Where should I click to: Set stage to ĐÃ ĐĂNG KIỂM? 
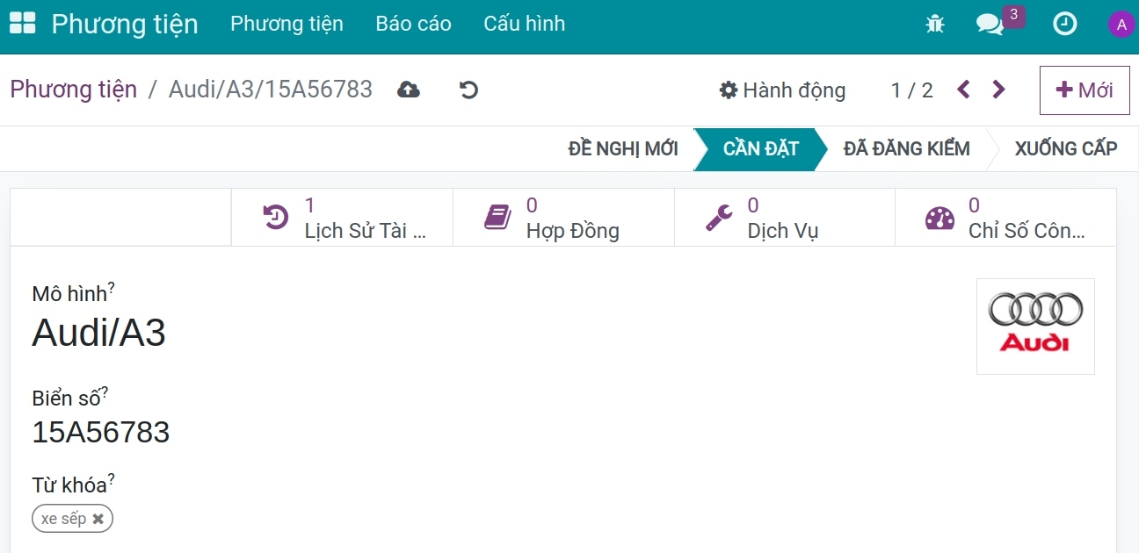click(906, 149)
